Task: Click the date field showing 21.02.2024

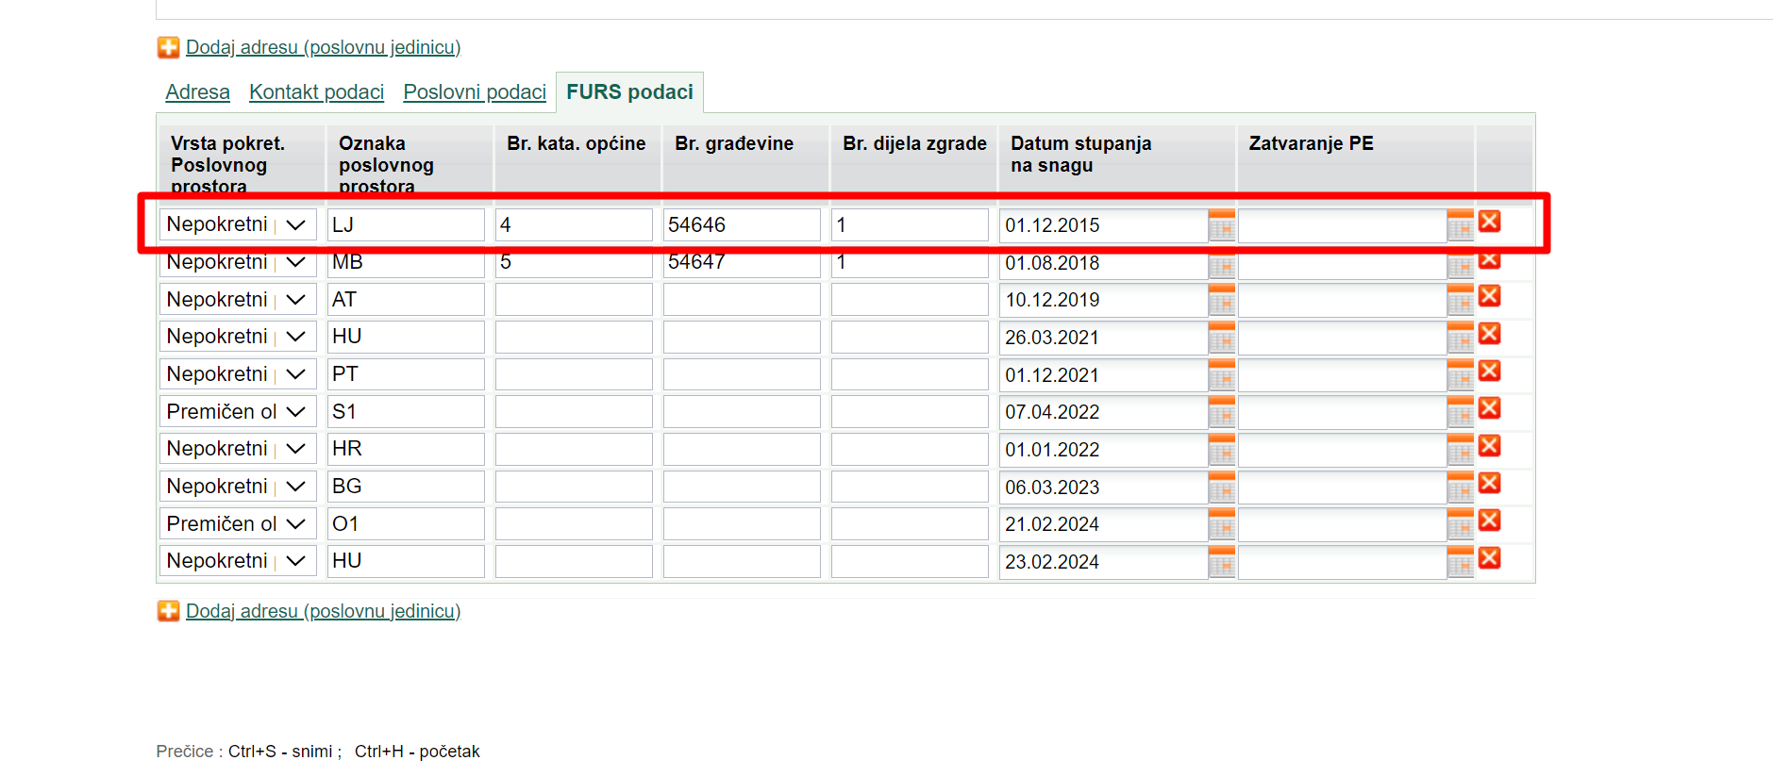Action: pos(1103,524)
